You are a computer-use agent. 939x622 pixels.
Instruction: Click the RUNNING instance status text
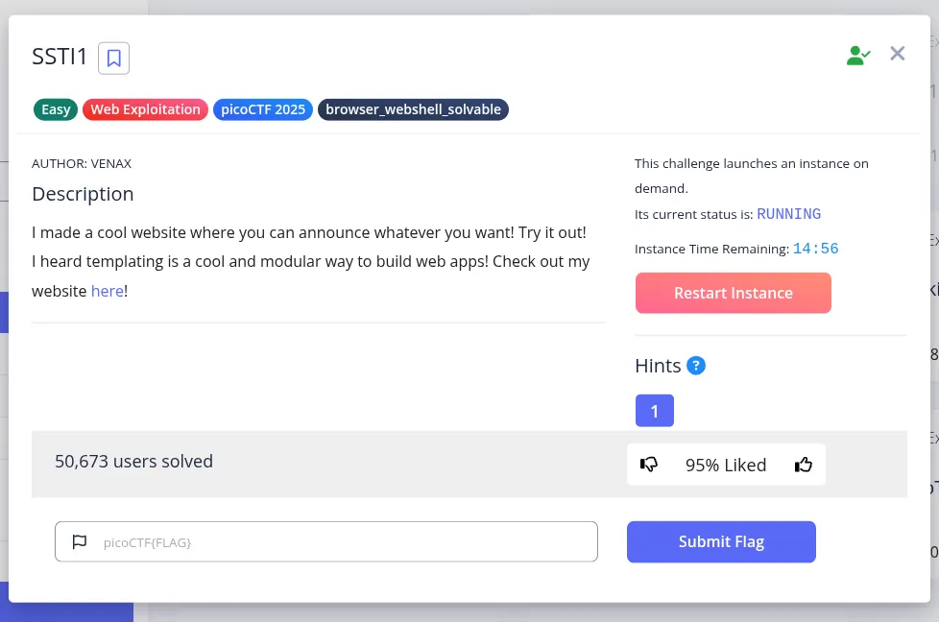click(788, 214)
